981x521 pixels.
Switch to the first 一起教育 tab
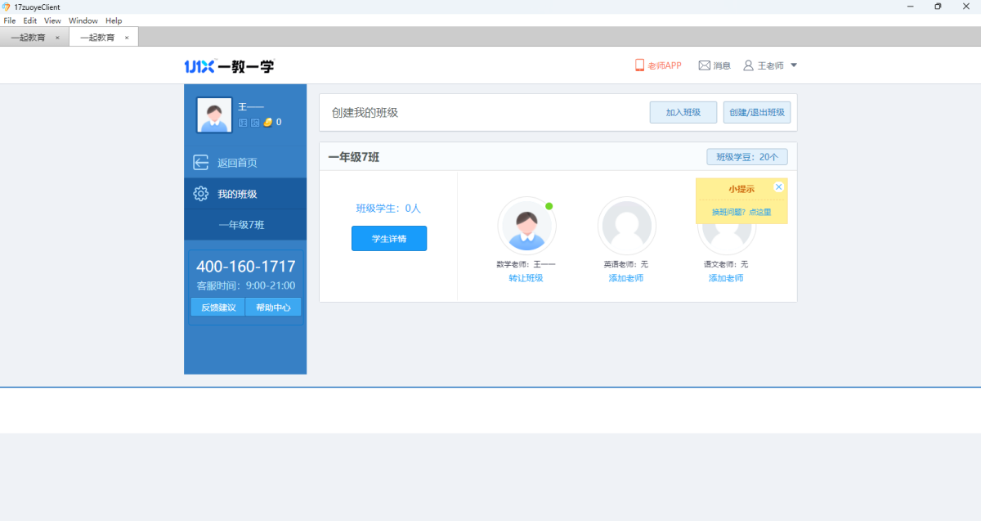click(x=29, y=38)
